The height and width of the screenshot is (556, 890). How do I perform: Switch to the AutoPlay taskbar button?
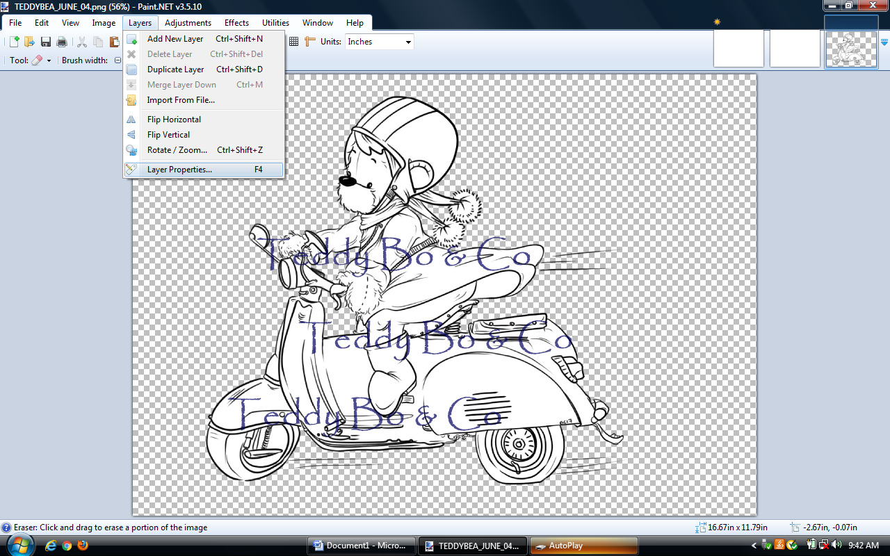point(584,546)
